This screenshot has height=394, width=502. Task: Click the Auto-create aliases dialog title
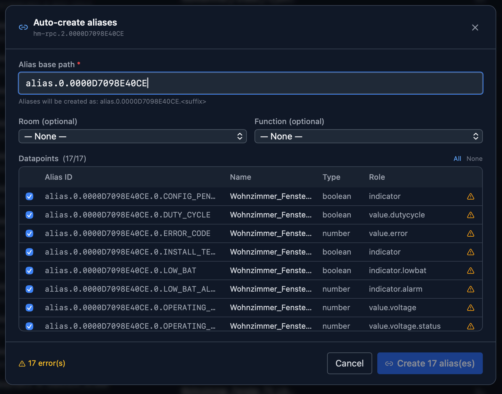[75, 22]
